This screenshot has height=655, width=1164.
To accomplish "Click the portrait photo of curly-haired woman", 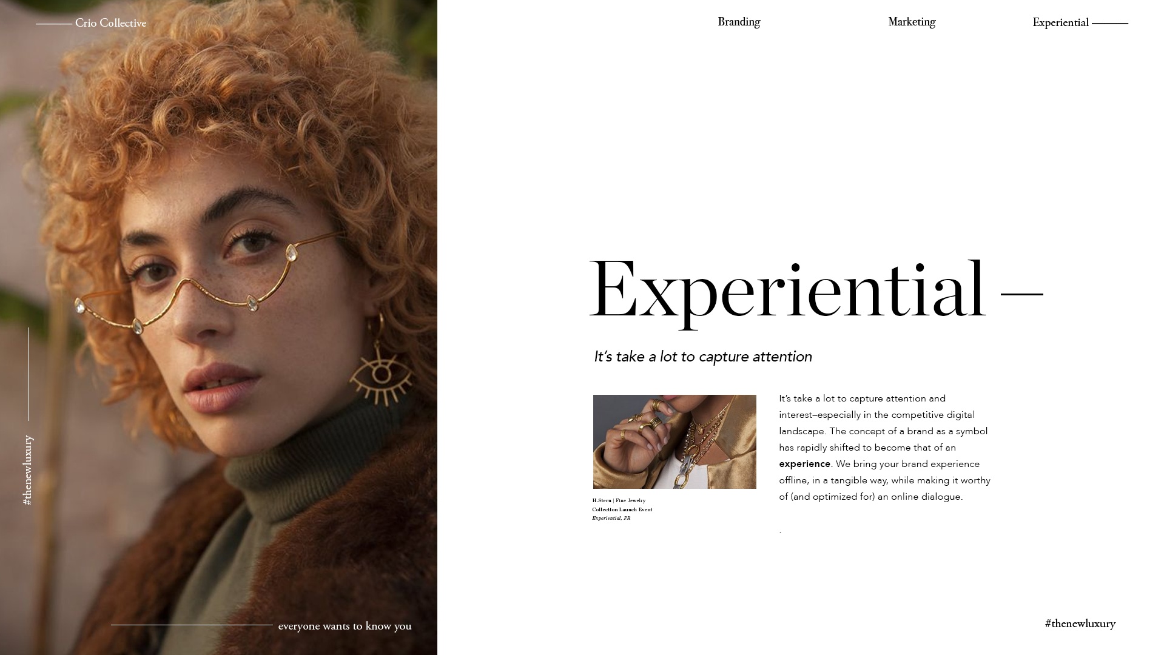I will tap(218, 327).
